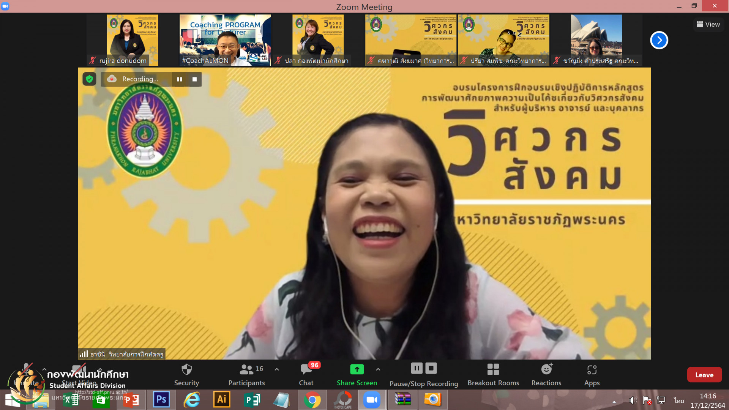Screen dimensions: 729x410
Task: Toggle pause in bottom Pause/Stop Recording control
Action: click(417, 368)
